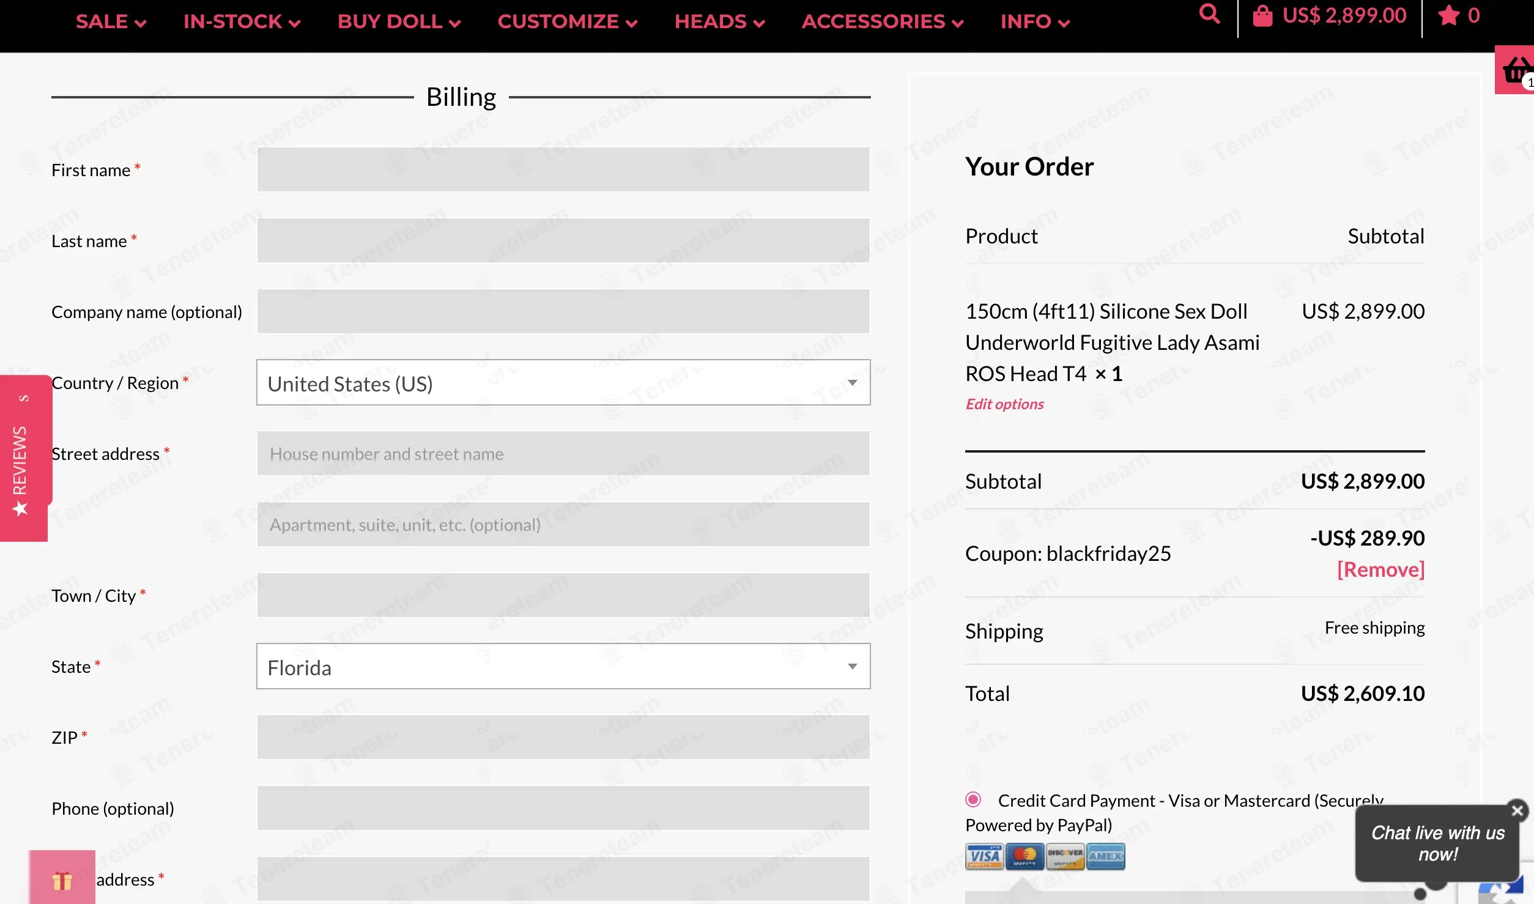The height and width of the screenshot is (904, 1534).
Task: Click the Edit options link
Action: point(1004,404)
